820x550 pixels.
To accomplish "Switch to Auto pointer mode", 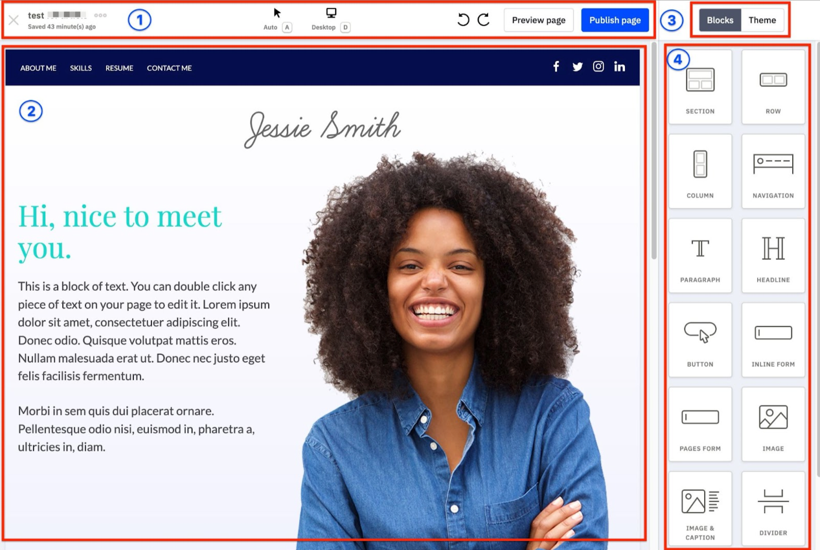I will tap(277, 19).
